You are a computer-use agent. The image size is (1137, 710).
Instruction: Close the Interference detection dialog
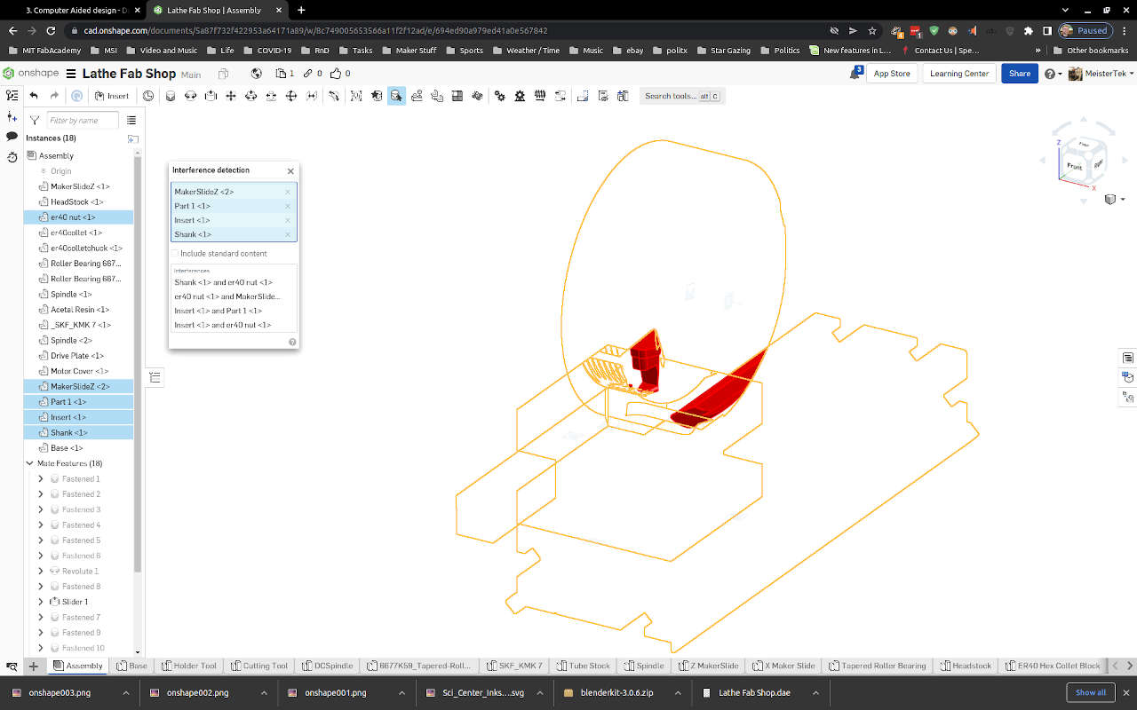(290, 170)
